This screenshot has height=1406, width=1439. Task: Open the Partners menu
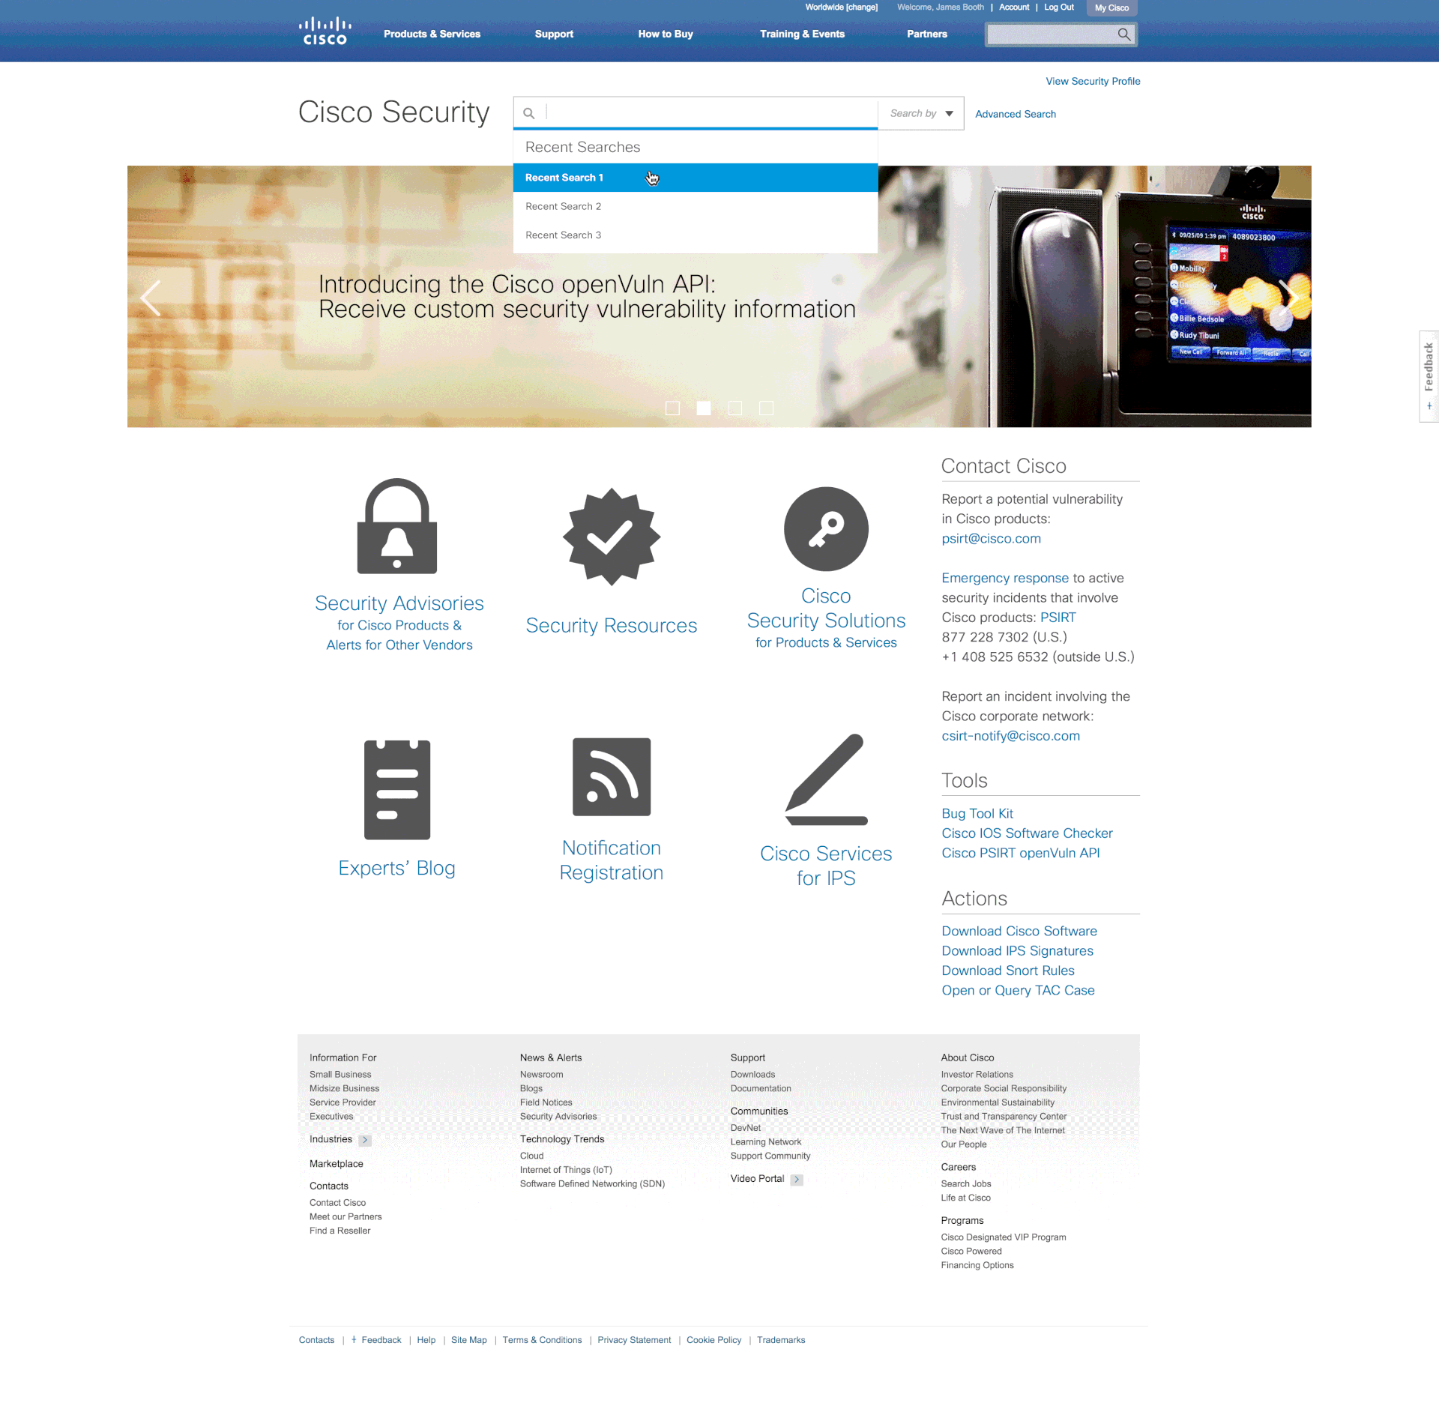click(x=927, y=34)
